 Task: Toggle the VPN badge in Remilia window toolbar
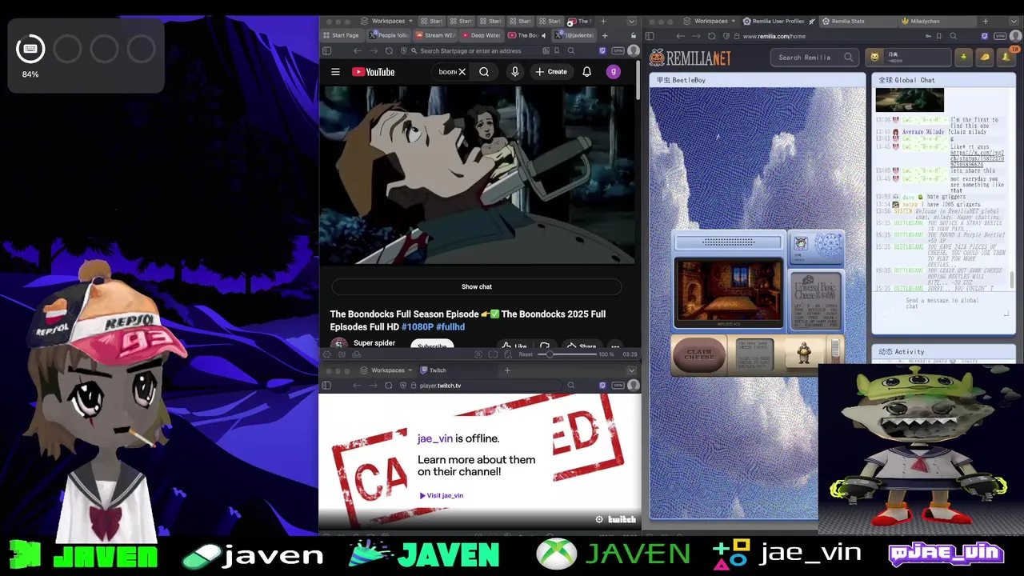[x=999, y=36]
